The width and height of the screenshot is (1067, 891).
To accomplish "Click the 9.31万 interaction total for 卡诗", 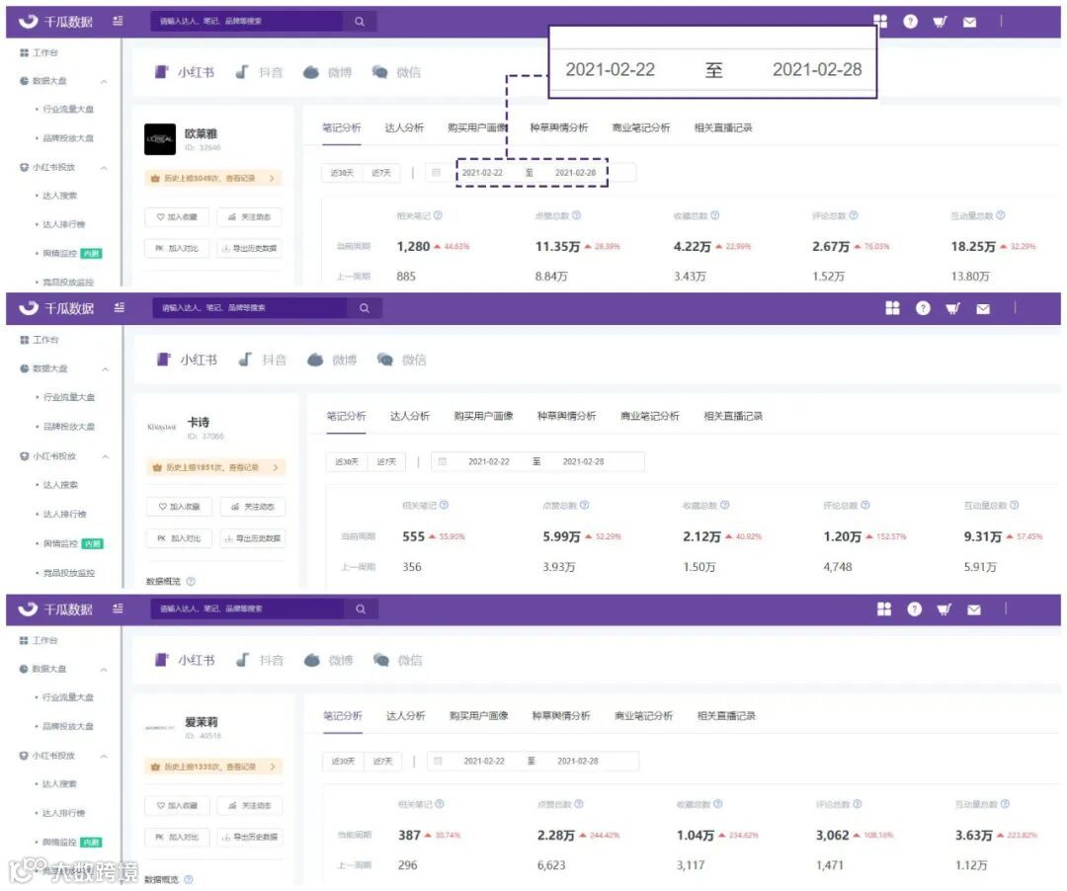I will tap(983, 536).
